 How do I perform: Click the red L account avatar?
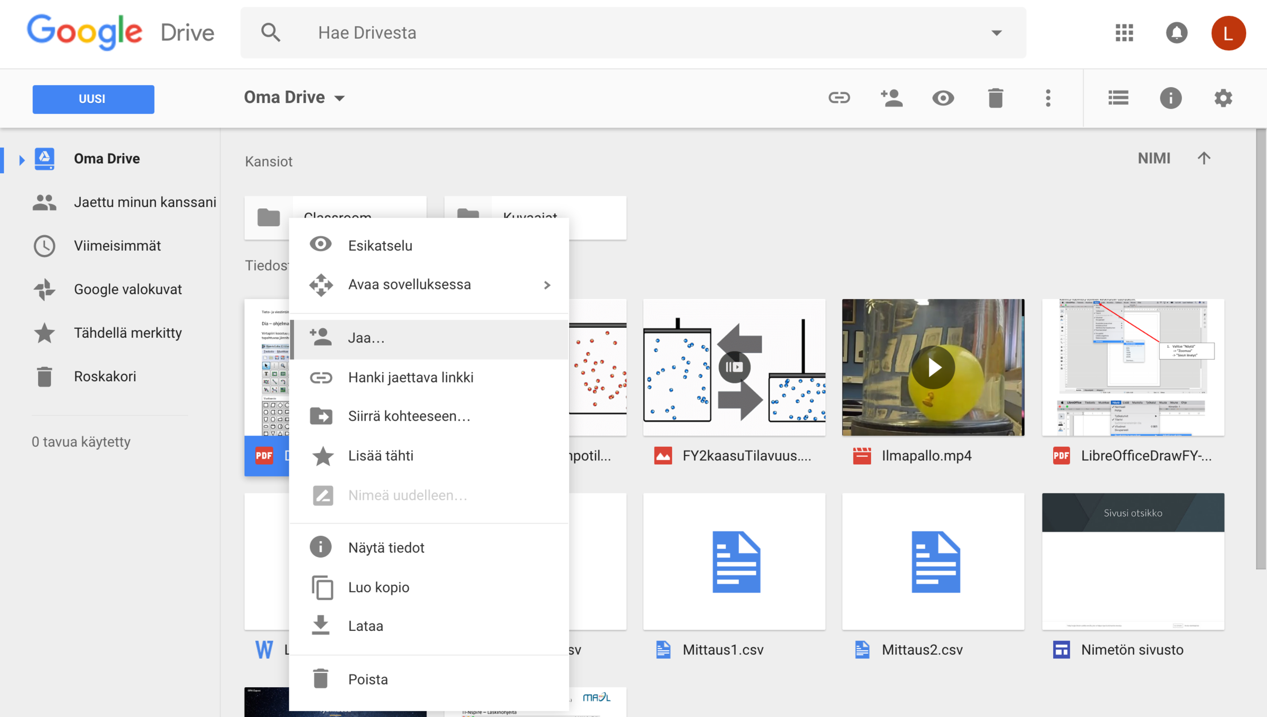point(1228,33)
